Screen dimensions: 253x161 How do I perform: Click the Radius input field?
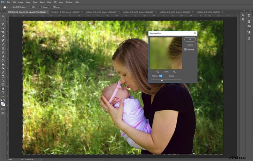tap(163, 76)
